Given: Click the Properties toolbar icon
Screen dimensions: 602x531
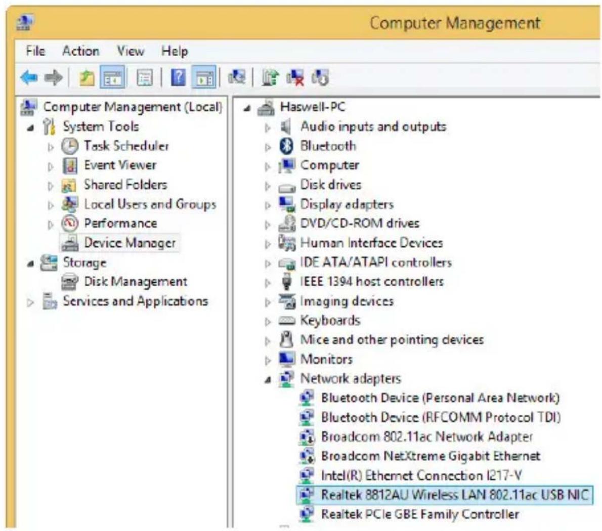Looking at the screenshot, I should [144, 77].
